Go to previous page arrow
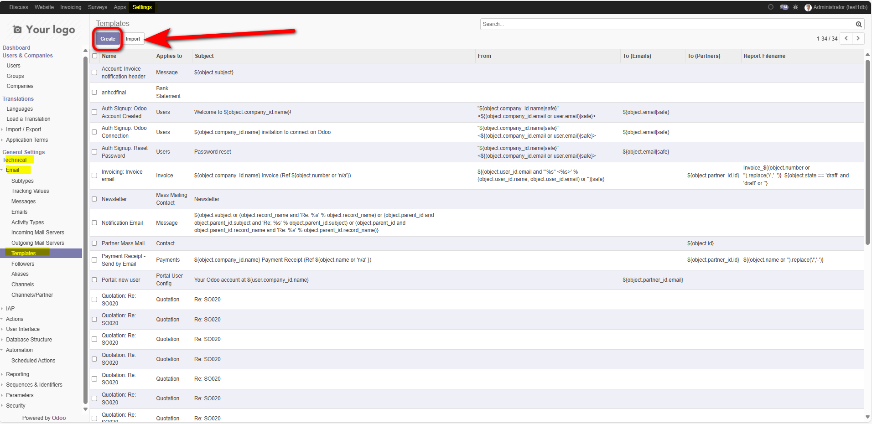 [846, 39]
